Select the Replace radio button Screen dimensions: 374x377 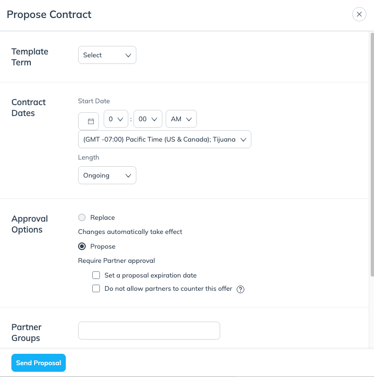(82, 217)
